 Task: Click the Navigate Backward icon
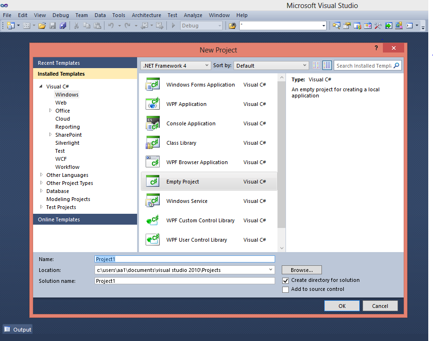(145, 26)
